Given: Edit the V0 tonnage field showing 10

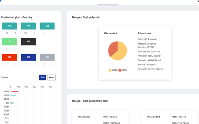Looking at the screenshot, I should point(7,33).
